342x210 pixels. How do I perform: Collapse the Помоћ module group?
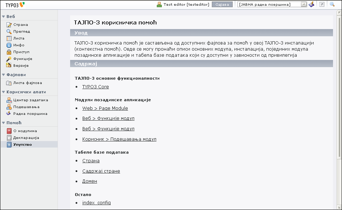tap(4, 123)
